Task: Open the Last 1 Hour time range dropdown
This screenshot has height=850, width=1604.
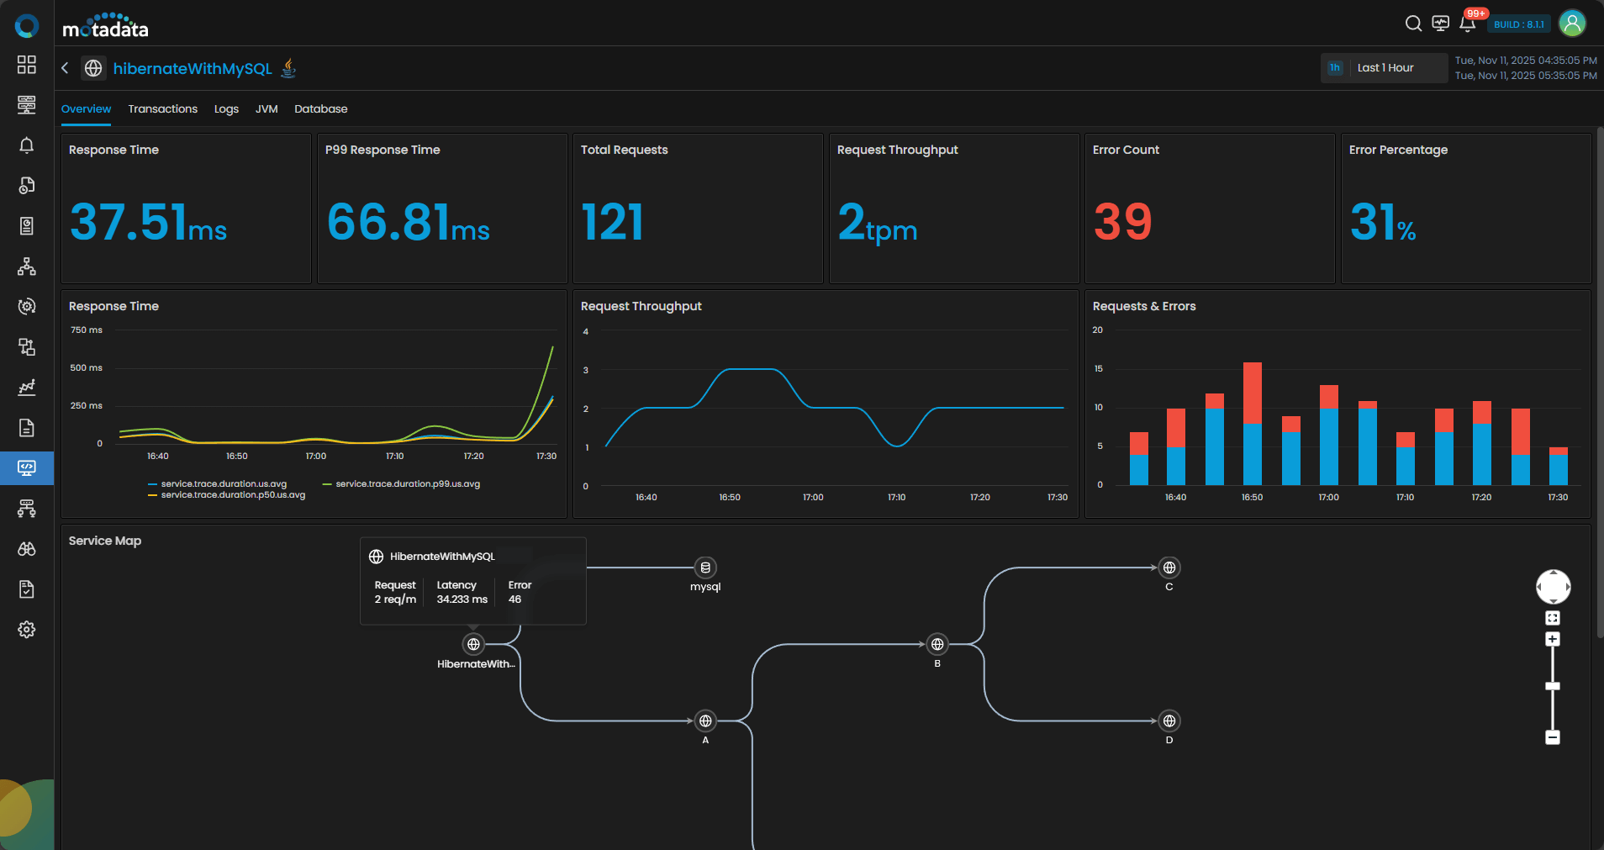Action: pyautogui.click(x=1385, y=68)
